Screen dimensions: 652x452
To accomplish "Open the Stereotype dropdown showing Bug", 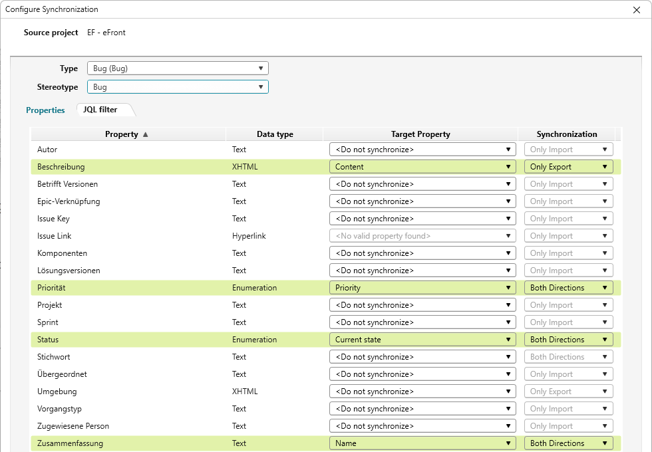I will tap(178, 87).
